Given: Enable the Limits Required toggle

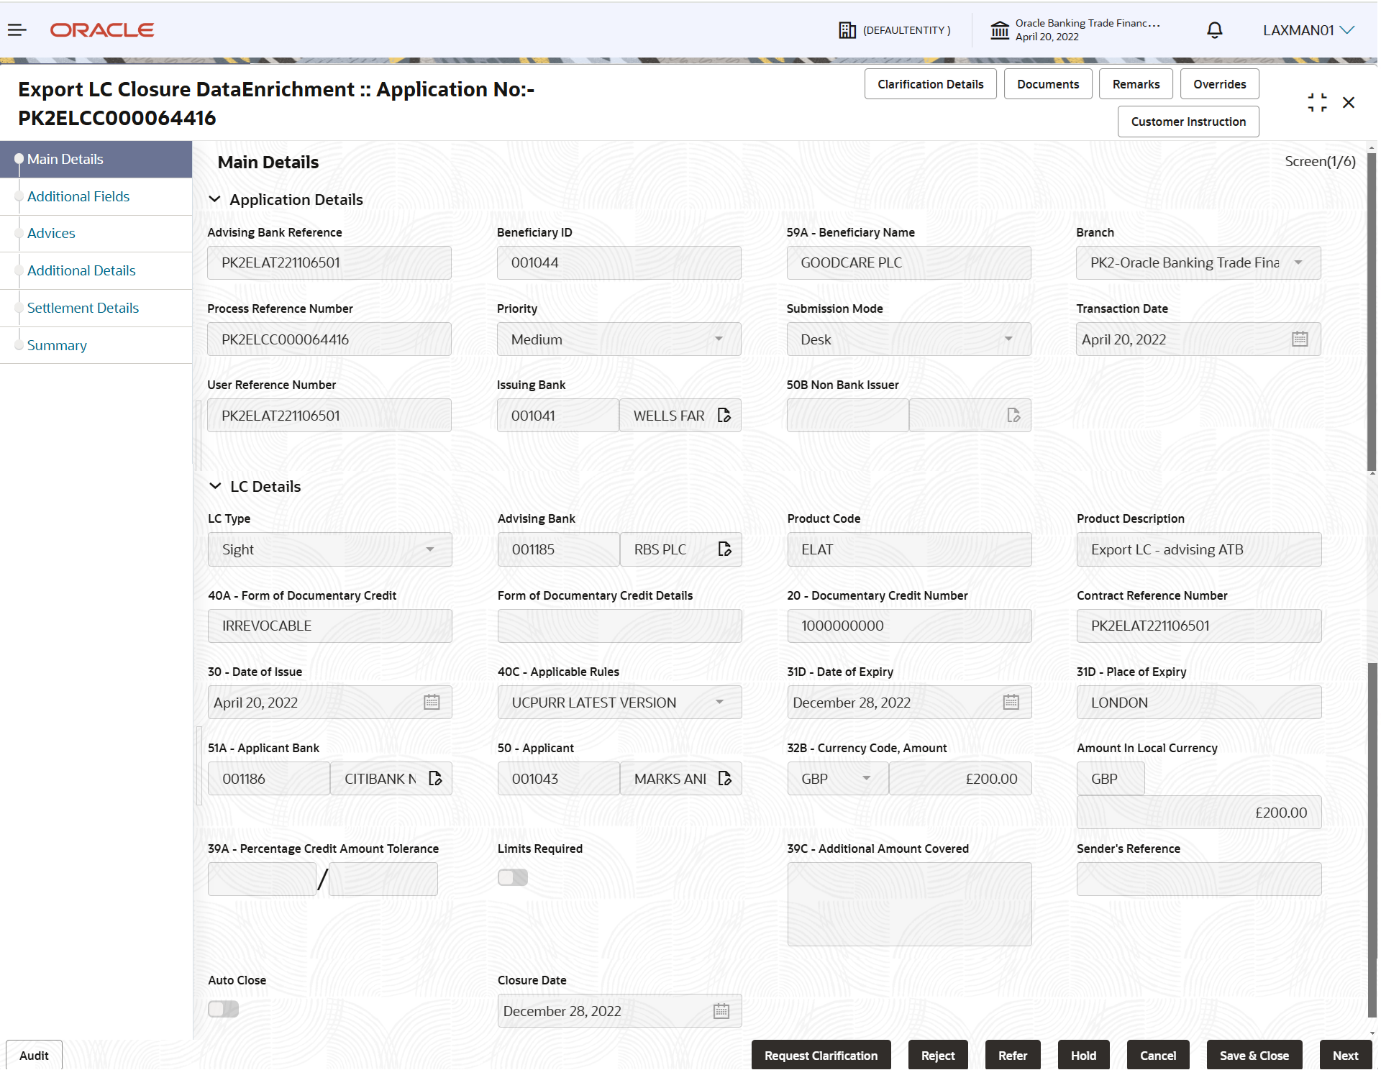Looking at the screenshot, I should click(x=512, y=877).
